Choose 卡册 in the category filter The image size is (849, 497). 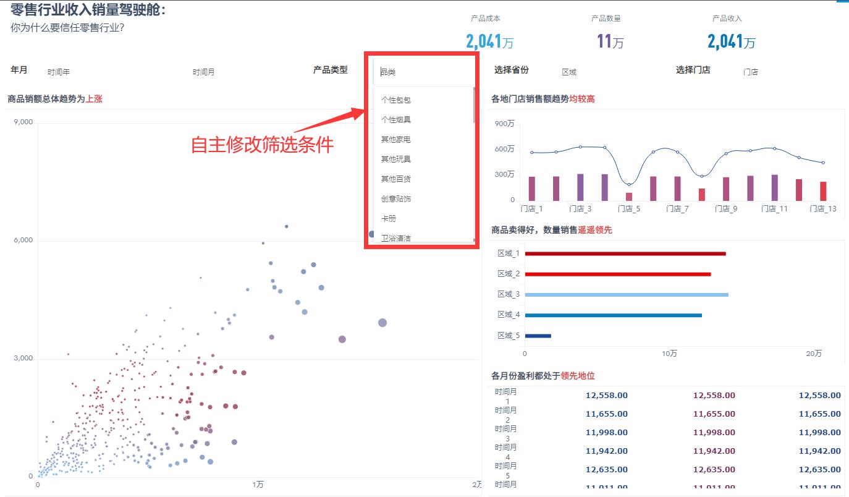(x=388, y=218)
